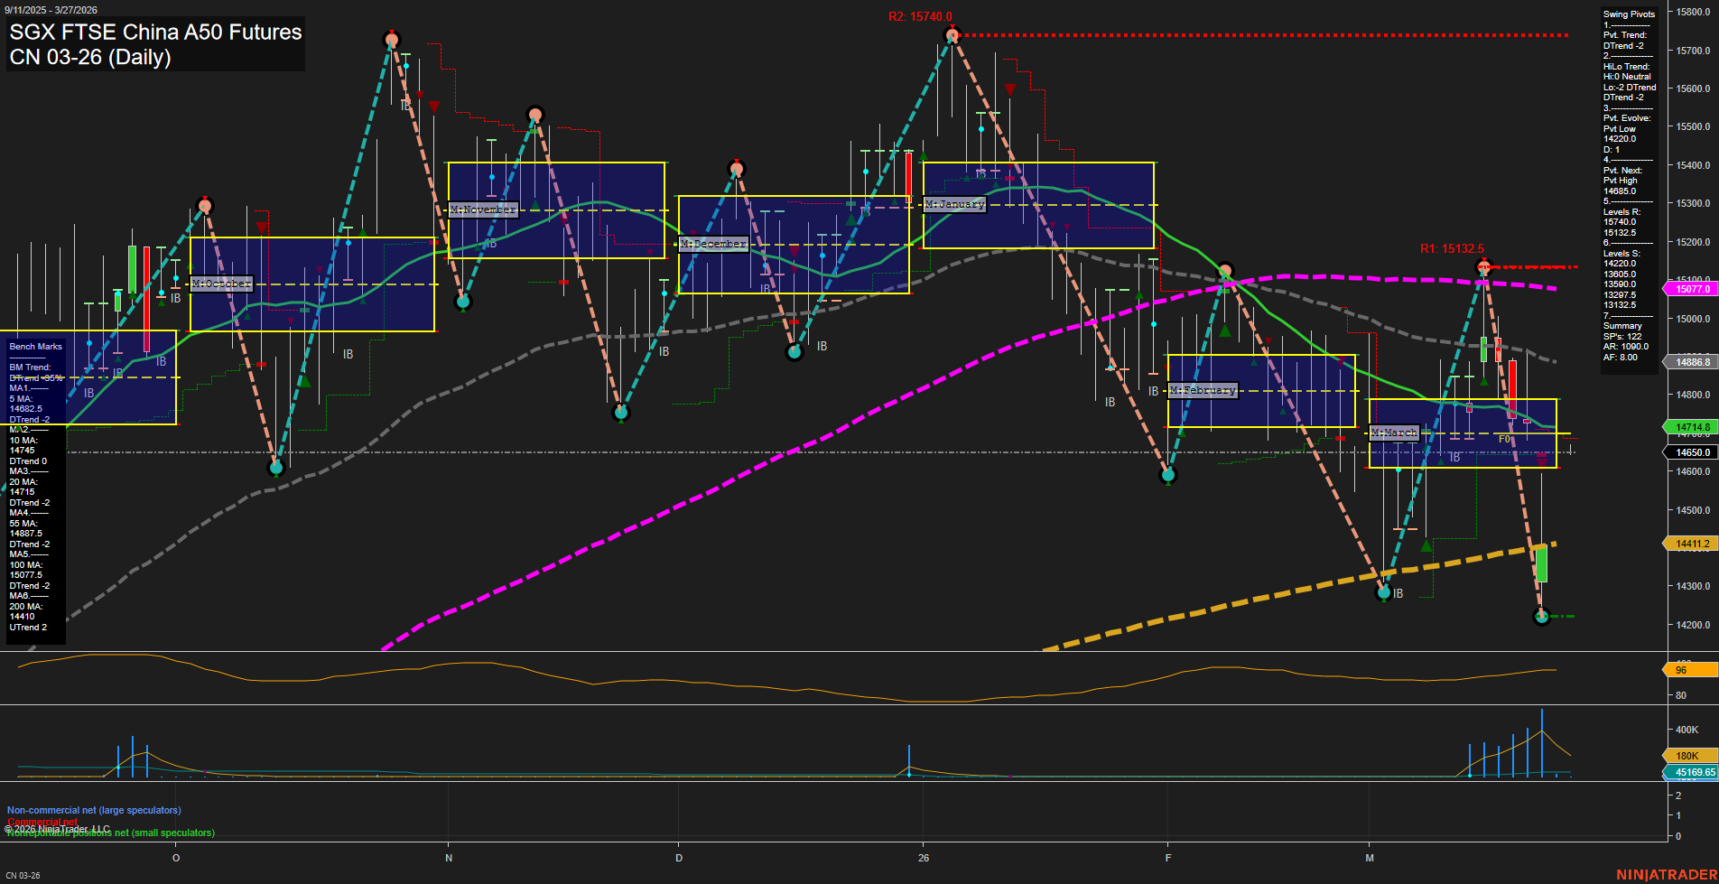Click the AF: 8.00 summary value

(x=1621, y=358)
